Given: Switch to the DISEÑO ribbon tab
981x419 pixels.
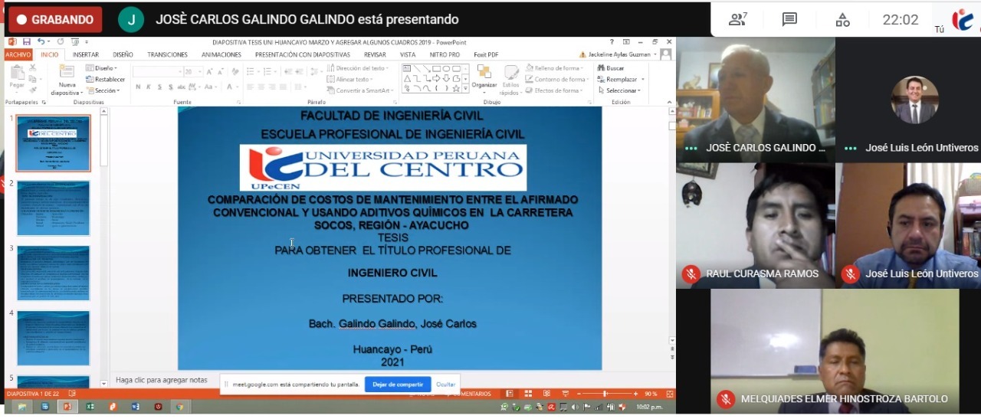Looking at the screenshot, I should [x=123, y=55].
